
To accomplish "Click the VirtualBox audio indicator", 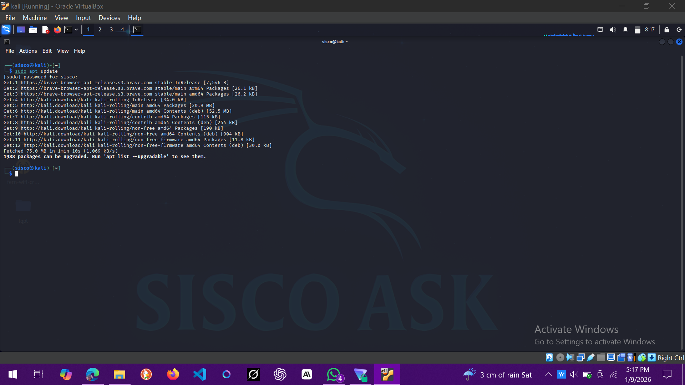I will click(x=570, y=358).
